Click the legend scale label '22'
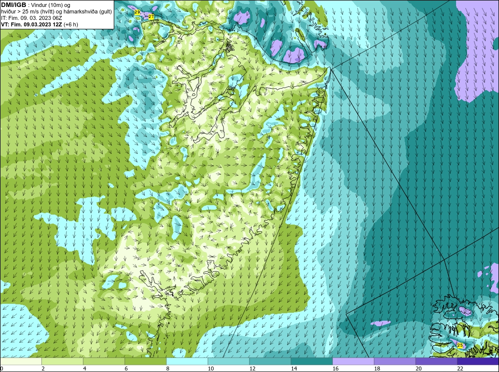 click(x=460, y=369)
